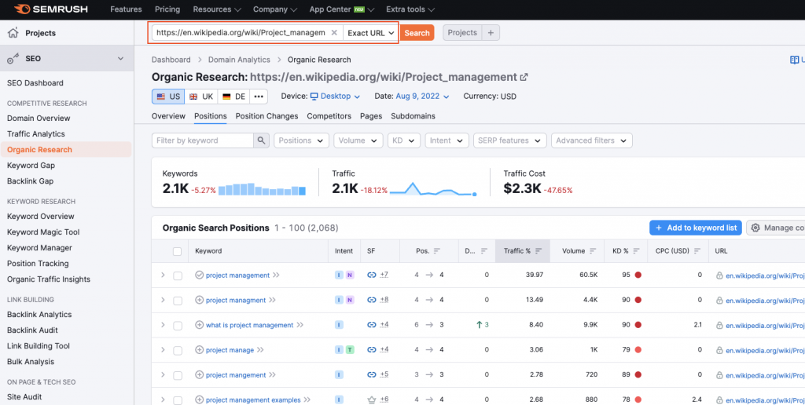Switch to the Position Changes tab
805x405 pixels.
click(x=266, y=116)
